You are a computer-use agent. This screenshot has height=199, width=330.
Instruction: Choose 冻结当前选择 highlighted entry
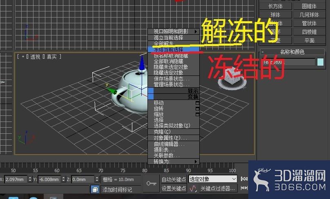[x=174, y=50]
